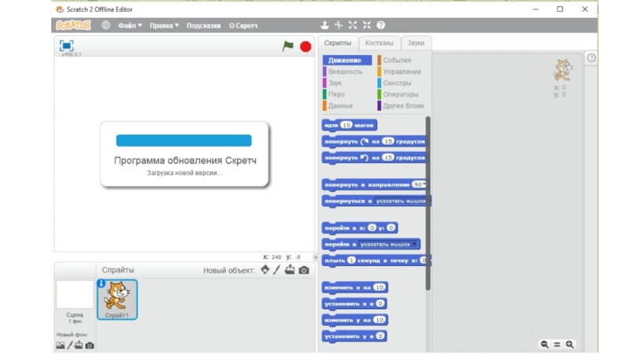Open info for Спрайт1 sprite
630x354 pixels.
click(102, 284)
